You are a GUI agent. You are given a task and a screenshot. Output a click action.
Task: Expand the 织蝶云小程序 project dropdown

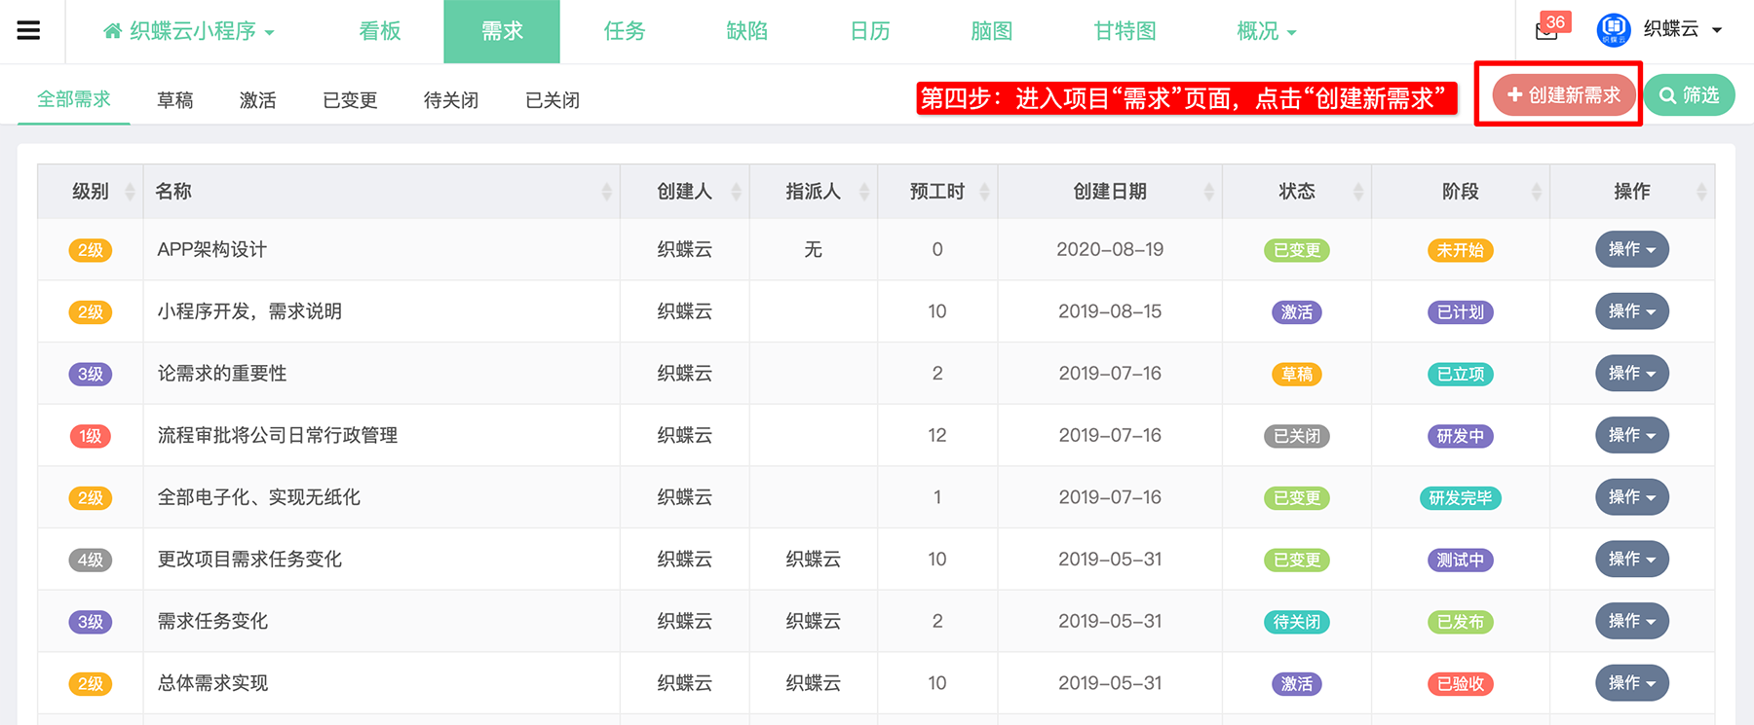point(189,31)
